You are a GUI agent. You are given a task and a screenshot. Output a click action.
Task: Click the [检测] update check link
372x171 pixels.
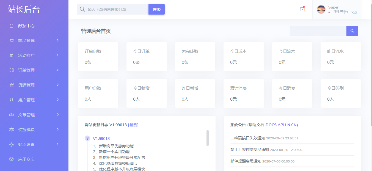click(x=133, y=125)
